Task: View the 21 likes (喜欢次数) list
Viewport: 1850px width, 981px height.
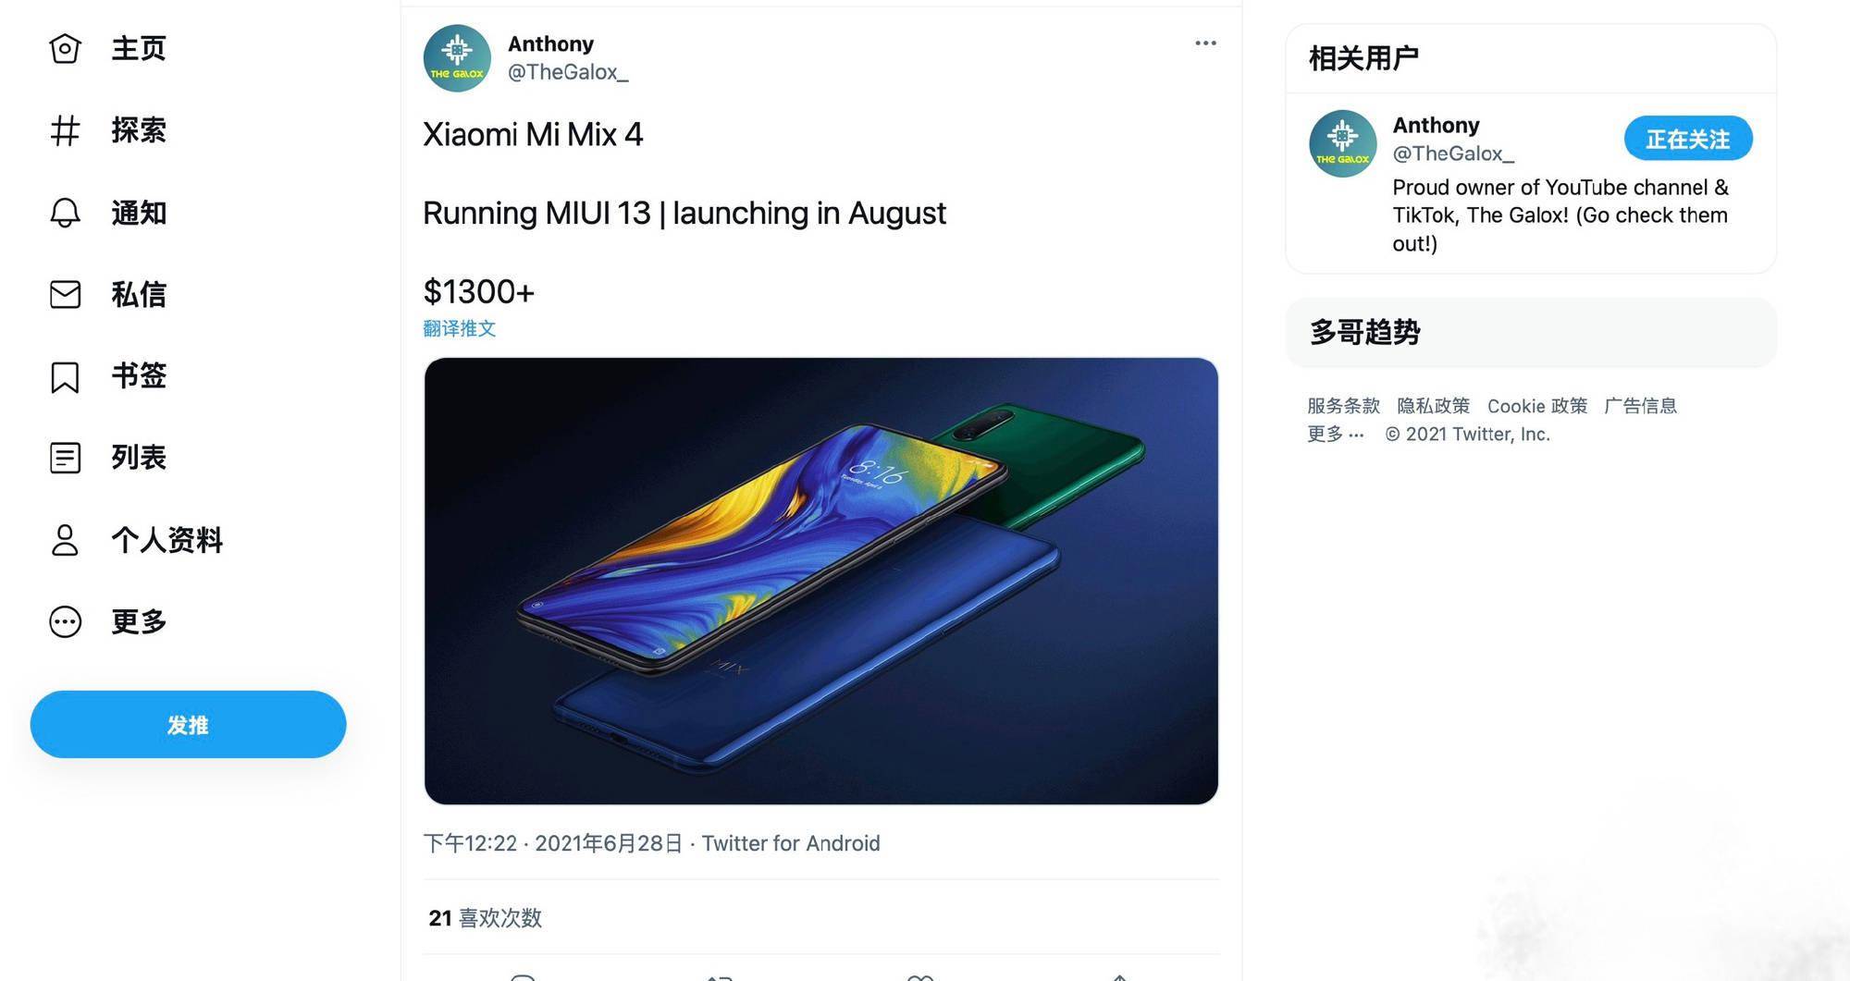Action: coord(486,918)
